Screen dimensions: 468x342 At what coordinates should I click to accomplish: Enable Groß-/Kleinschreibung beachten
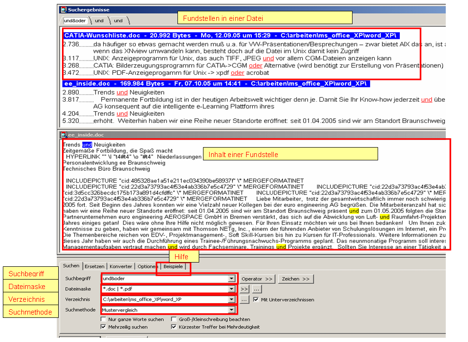(x=174, y=319)
